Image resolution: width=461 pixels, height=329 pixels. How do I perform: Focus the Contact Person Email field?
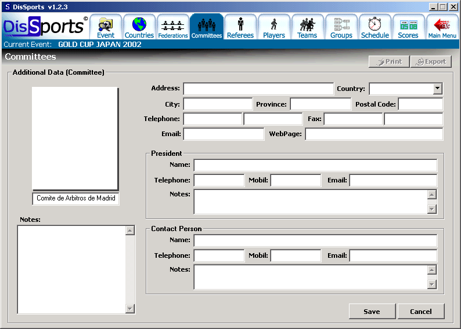394,255
